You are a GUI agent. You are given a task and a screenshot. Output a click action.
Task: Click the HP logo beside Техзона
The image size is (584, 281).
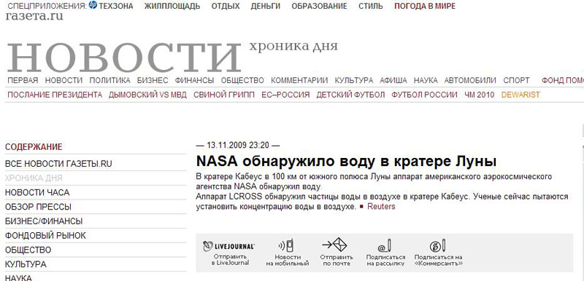[x=93, y=5]
